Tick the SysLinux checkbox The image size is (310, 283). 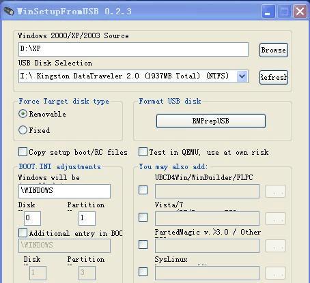click(x=143, y=272)
